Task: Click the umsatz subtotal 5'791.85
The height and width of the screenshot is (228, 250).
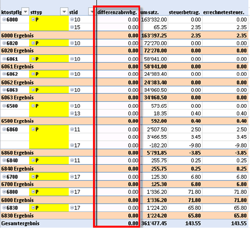Action: (x=157, y=153)
